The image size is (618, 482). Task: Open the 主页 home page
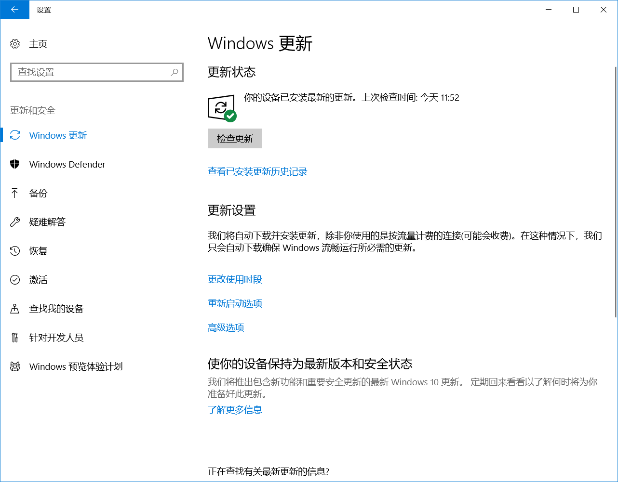(96, 44)
